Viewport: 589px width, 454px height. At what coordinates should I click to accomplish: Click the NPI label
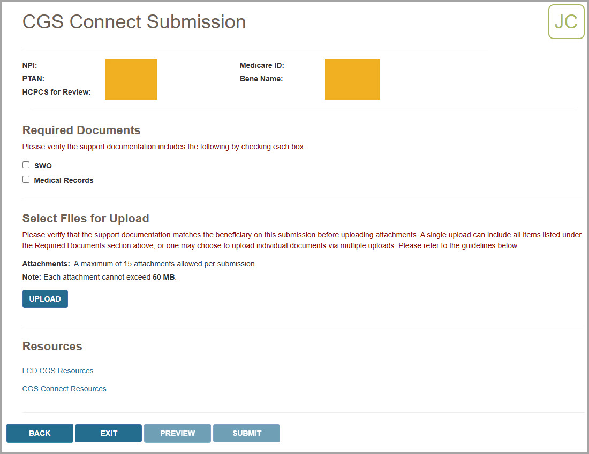click(x=29, y=65)
